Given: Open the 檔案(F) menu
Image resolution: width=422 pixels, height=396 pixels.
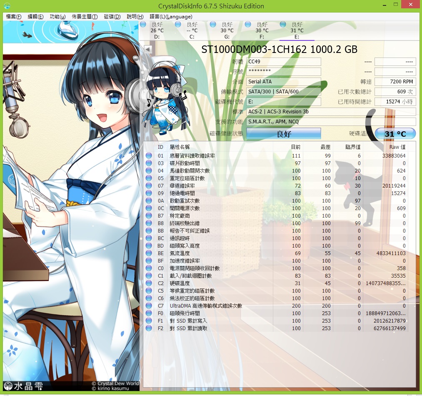Looking at the screenshot, I should 13,16.
